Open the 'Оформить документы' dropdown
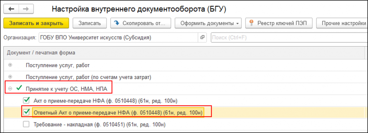Screen dimensions: 368x133 (x=208, y=23)
